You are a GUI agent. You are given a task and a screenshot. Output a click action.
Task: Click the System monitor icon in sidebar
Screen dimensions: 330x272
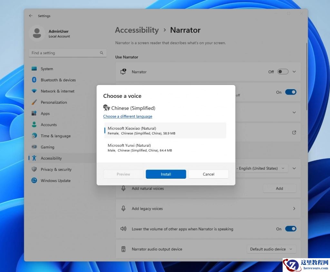(34, 69)
